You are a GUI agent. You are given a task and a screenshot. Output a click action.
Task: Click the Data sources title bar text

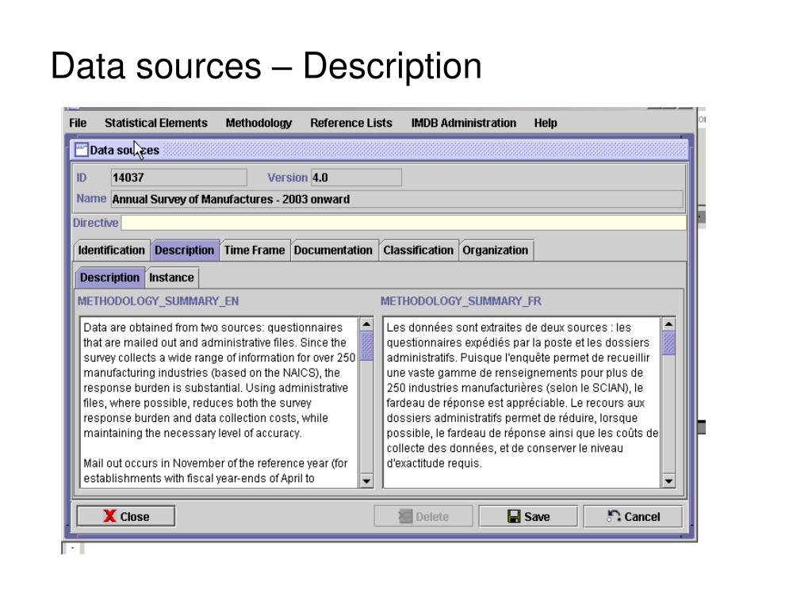pos(124,150)
